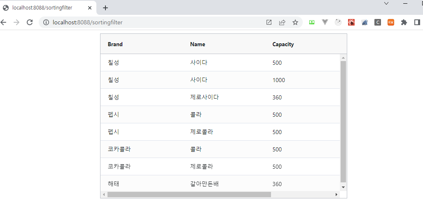
Task: Click 콜라 name in the 펩시 row
Action: (x=196, y=115)
